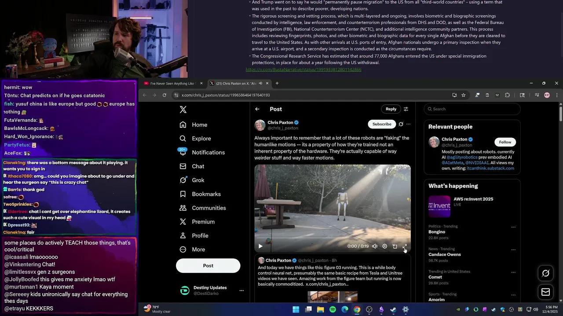Click the Chrome address bar URL

click(x=226, y=95)
